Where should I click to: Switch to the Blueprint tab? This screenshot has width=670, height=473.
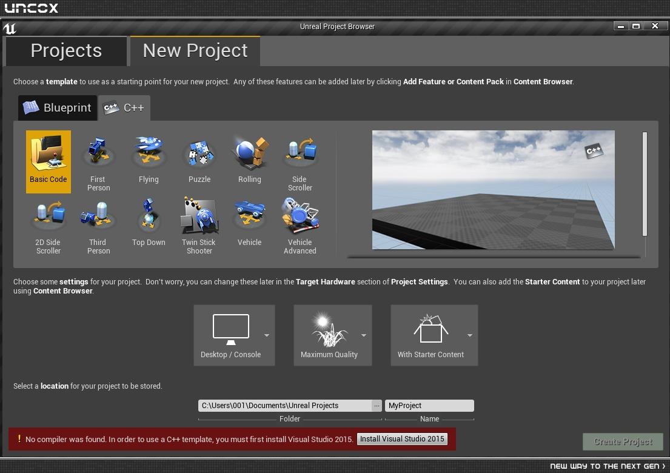[58, 108]
